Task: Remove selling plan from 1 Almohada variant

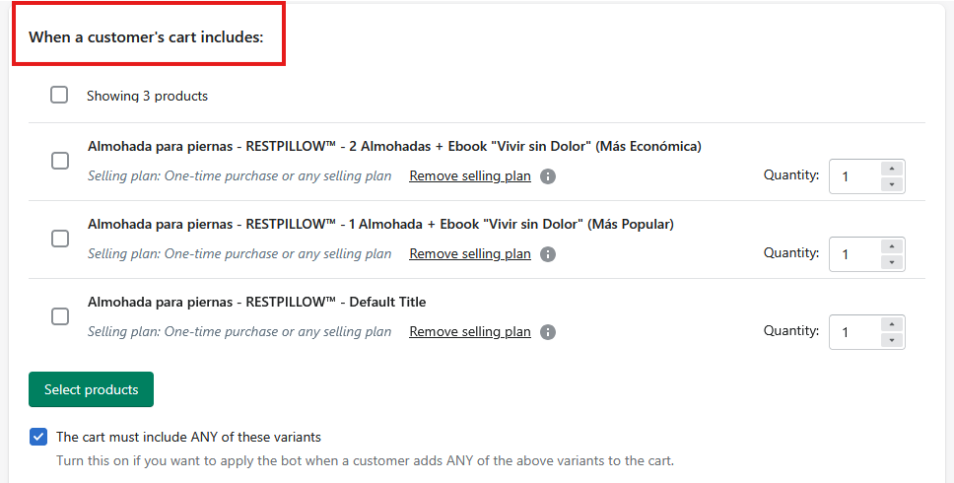Action: pos(470,254)
